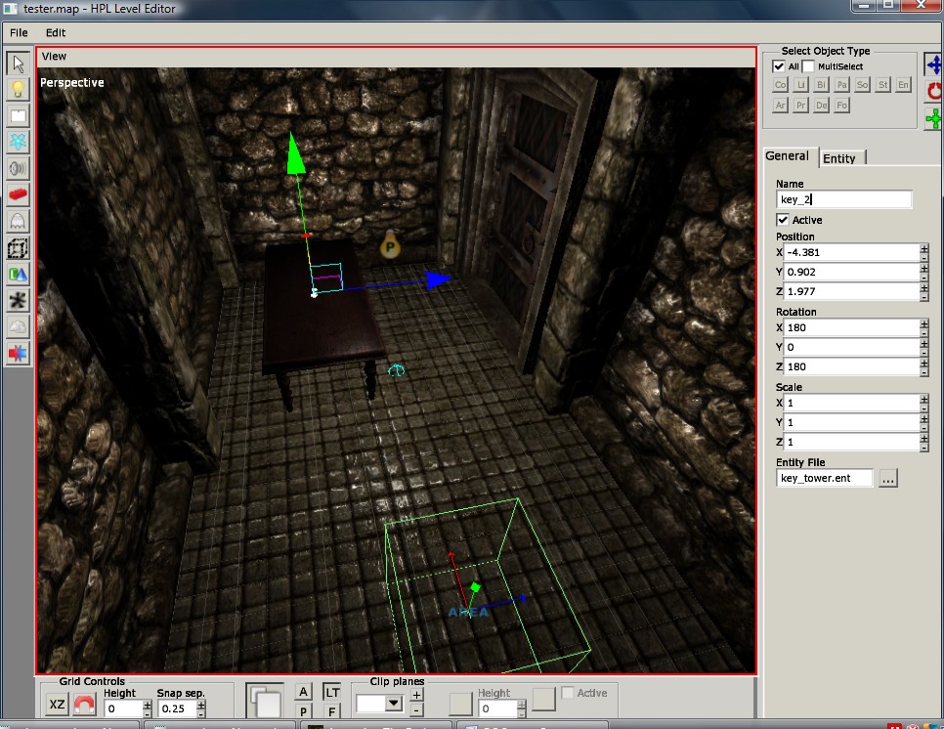Activate the ghost entity tool

tap(18, 222)
